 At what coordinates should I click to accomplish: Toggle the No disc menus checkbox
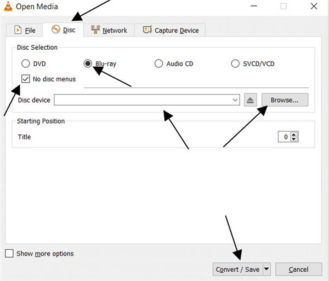[x=25, y=79]
